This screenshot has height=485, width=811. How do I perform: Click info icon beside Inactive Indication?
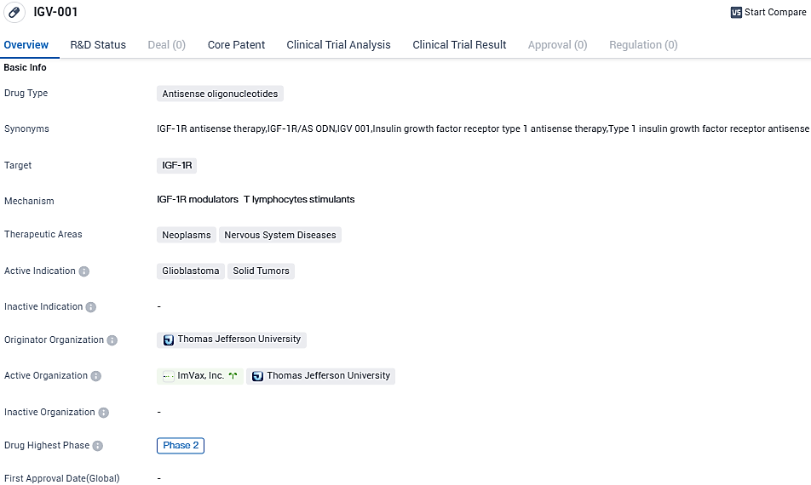[x=91, y=307]
